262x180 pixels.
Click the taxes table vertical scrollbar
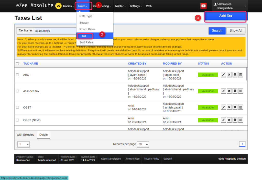[x=246, y=74]
